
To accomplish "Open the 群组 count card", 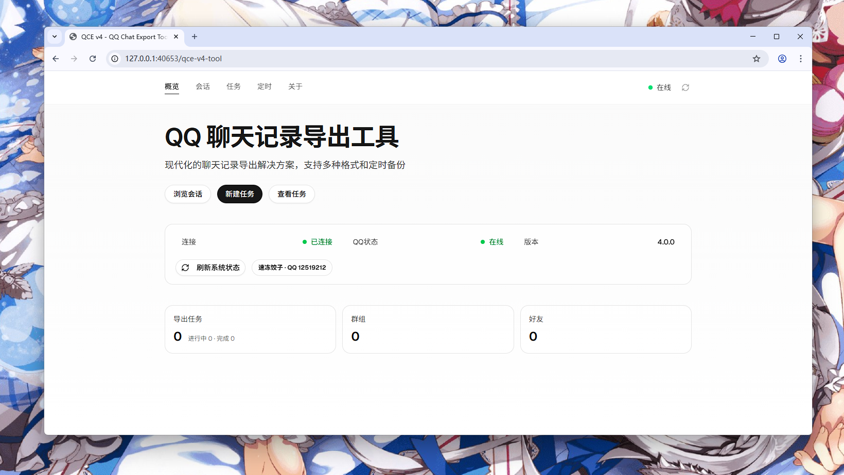I will coord(428,329).
